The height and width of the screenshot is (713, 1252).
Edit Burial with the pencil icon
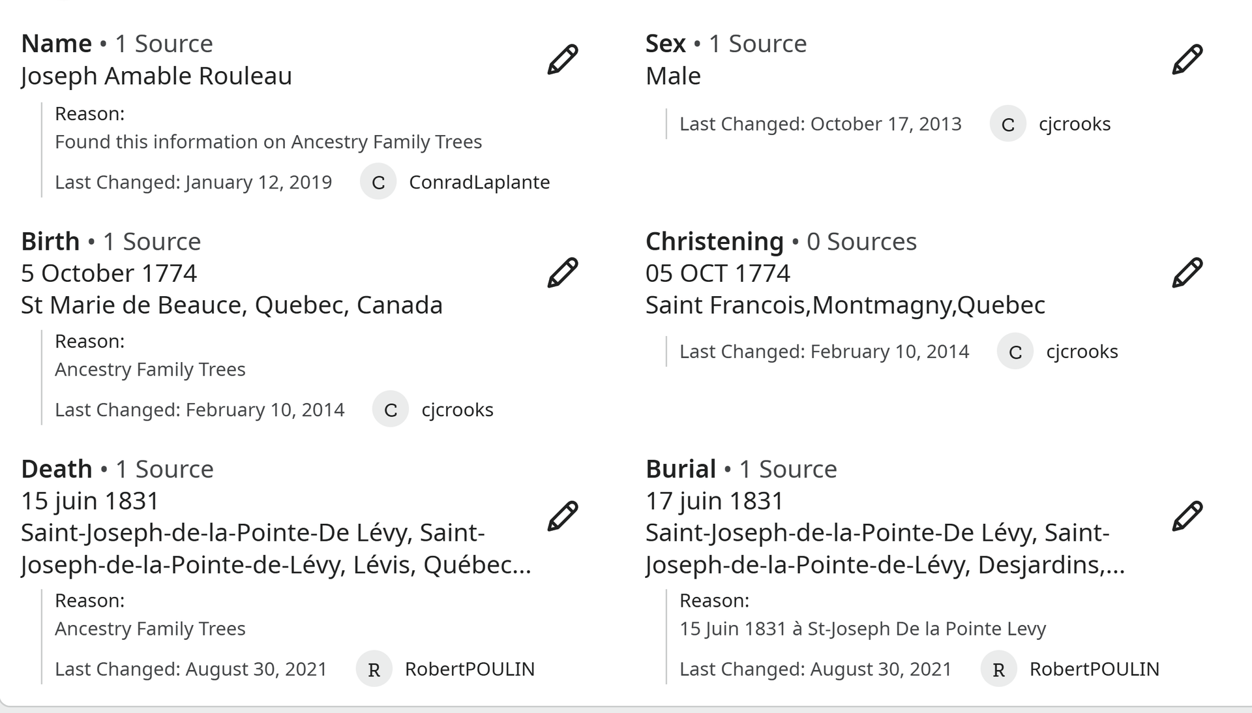[1187, 516]
